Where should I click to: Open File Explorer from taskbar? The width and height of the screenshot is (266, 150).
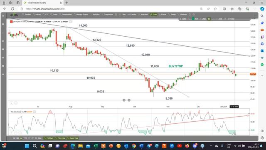(80, 146)
